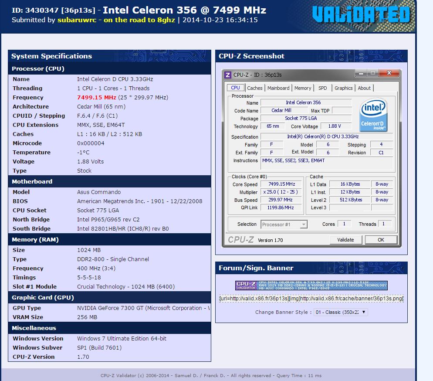Select the CPU tab in CPU-Z
This screenshot has width=433, height=381.
235,88
